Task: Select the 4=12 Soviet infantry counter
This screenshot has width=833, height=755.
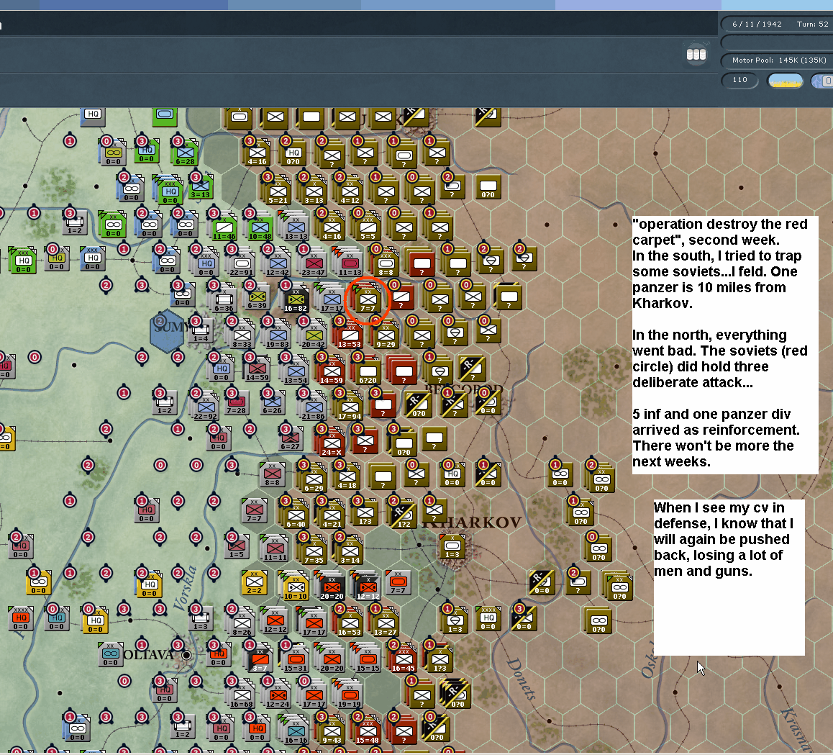Action: 350,192
